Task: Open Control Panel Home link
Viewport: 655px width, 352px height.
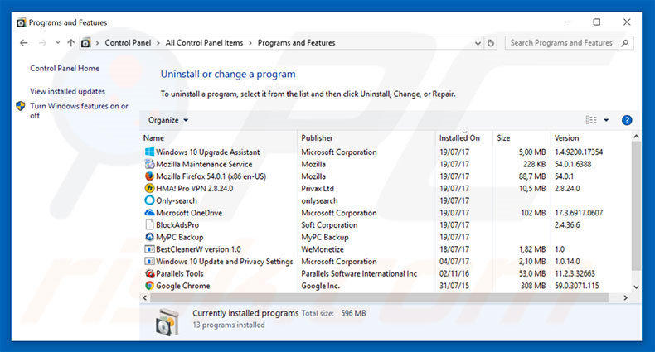Action: tap(65, 69)
